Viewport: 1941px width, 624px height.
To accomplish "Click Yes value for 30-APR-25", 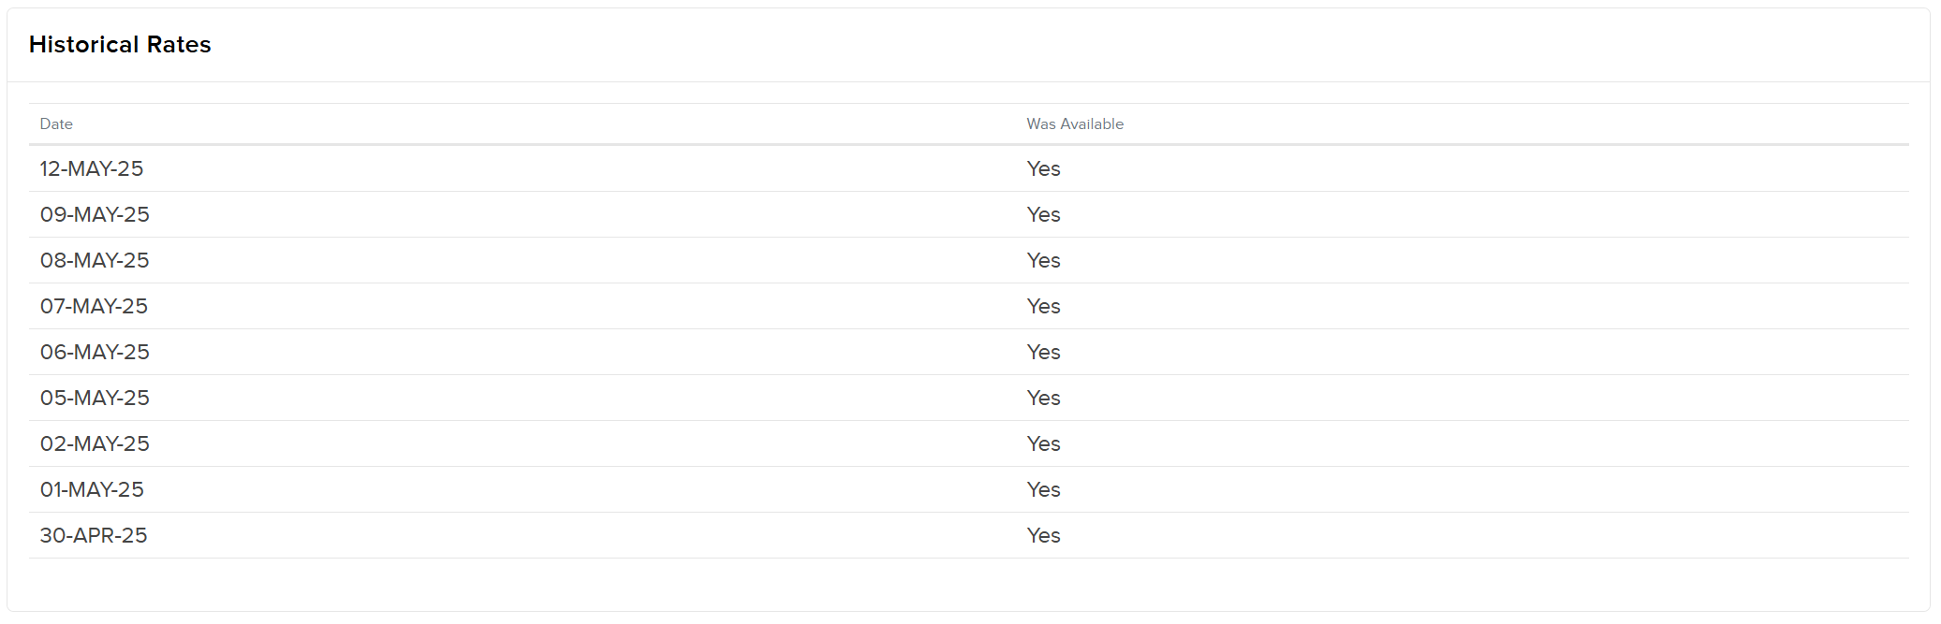I will [x=1043, y=535].
